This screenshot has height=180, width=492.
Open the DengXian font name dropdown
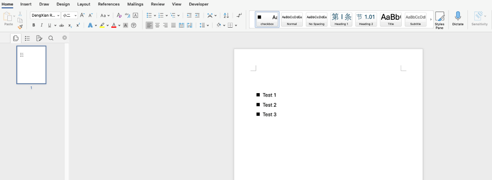point(58,16)
